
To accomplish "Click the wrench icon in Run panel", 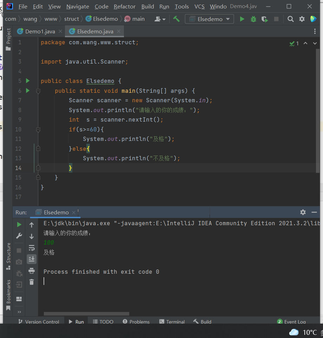I will click(19, 236).
